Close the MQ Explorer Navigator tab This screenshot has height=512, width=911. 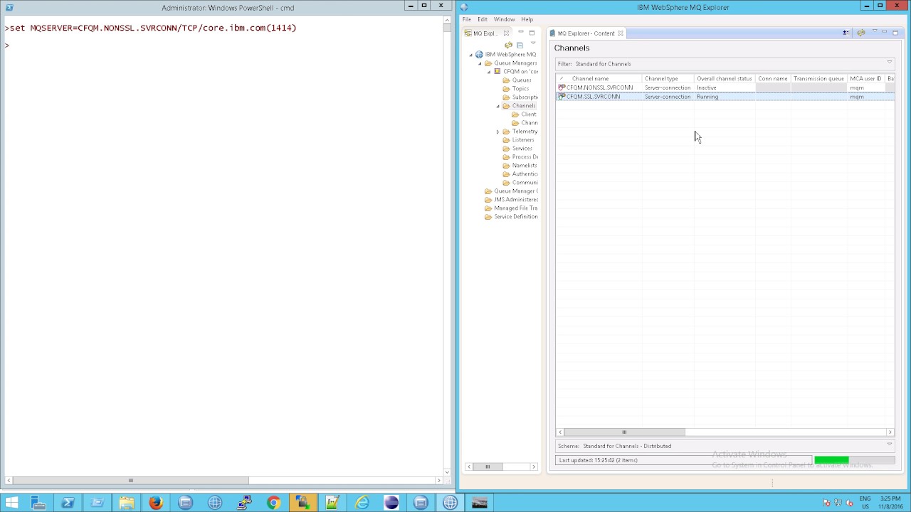point(506,33)
